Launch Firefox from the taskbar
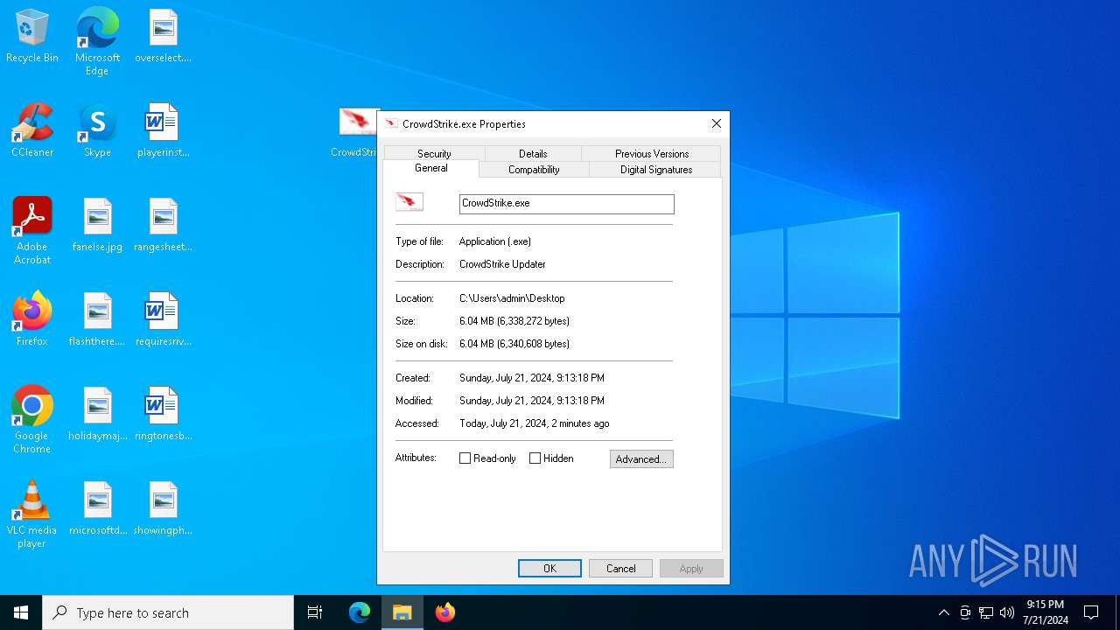The height and width of the screenshot is (630, 1120). (445, 612)
